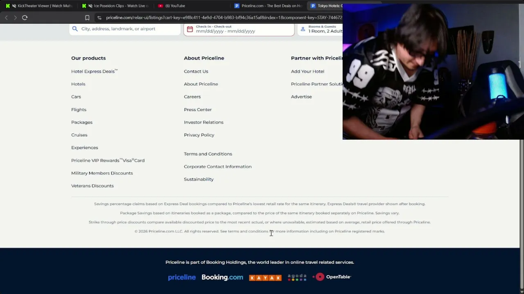Open the Packages link
This screenshot has width=524, height=294.
[82, 122]
